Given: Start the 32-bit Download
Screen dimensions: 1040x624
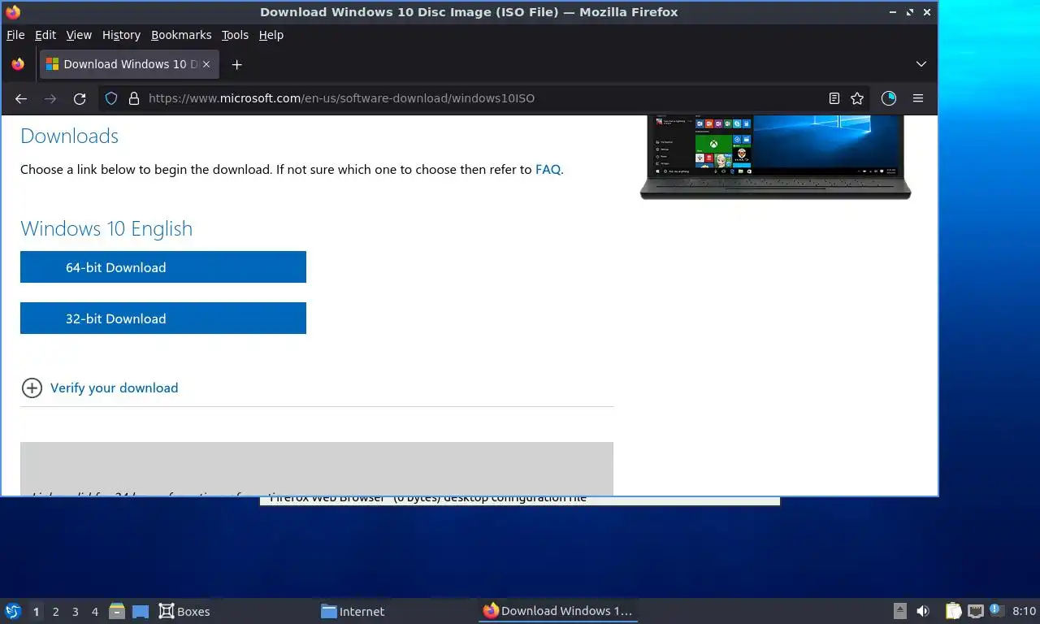Looking at the screenshot, I should (x=163, y=318).
